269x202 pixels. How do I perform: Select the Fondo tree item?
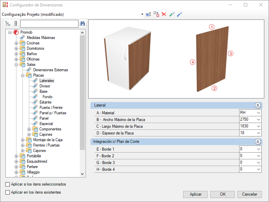click(x=48, y=97)
